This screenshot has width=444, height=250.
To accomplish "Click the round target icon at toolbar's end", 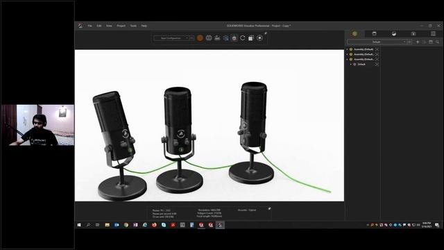I will [259, 38].
